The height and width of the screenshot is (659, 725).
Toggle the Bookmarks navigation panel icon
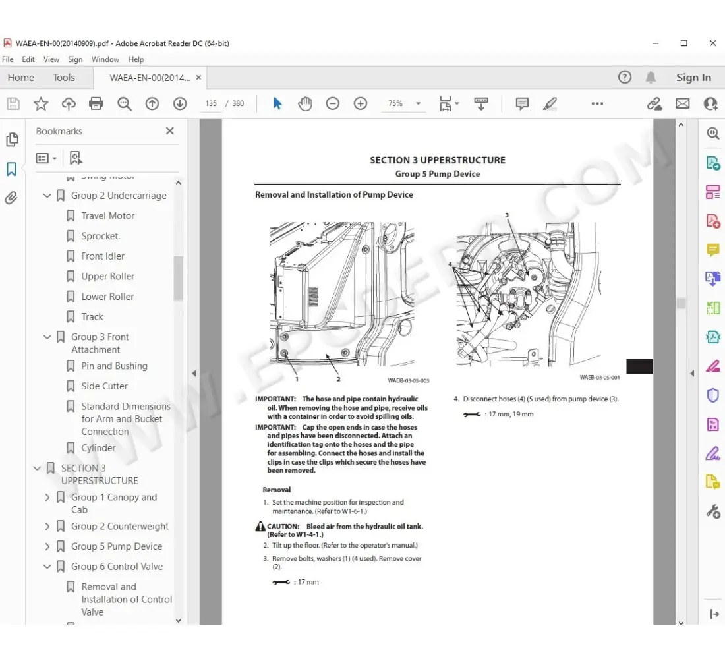(x=11, y=169)
